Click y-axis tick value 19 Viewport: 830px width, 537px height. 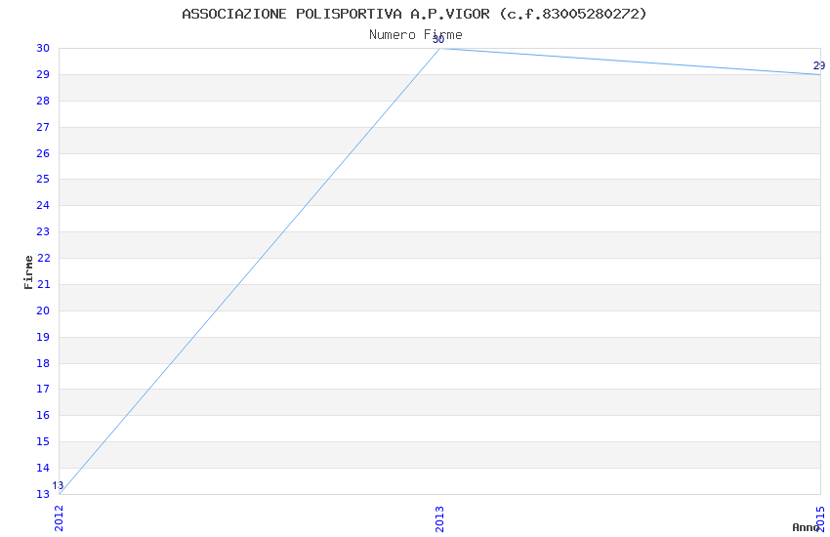(x=43, y=337)
